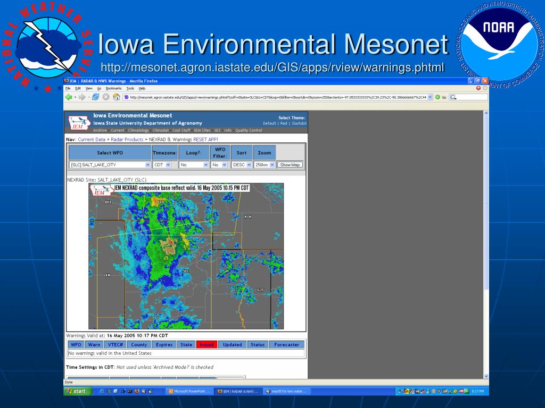
Task: Open the Go menu
Action: click(x=99, y=89)
